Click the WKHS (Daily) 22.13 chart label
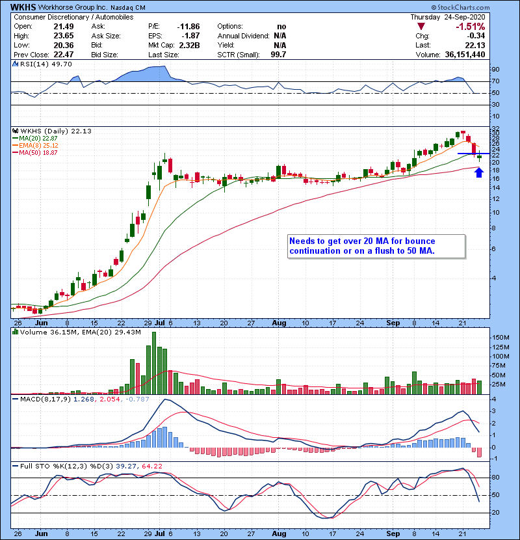Screen dimensions: 520x540 point(56,131)
